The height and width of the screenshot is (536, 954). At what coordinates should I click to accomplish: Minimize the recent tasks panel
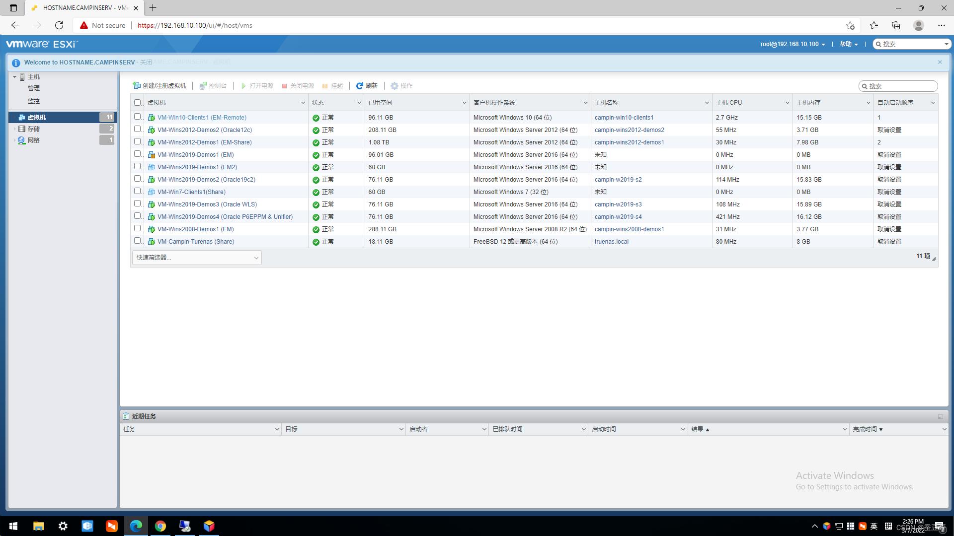click(941, 416)
